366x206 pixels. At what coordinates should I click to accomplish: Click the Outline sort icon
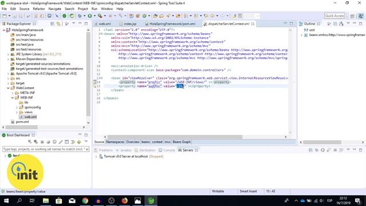coord(341,24)
